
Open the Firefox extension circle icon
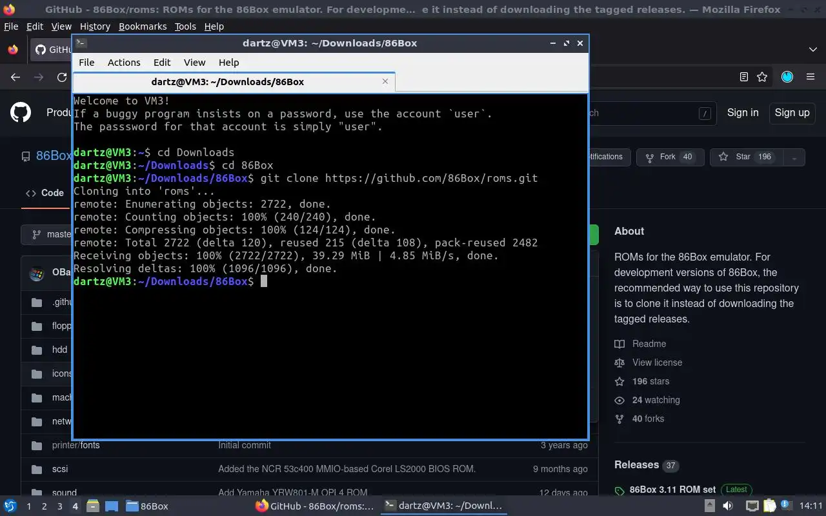click(787, 77)
